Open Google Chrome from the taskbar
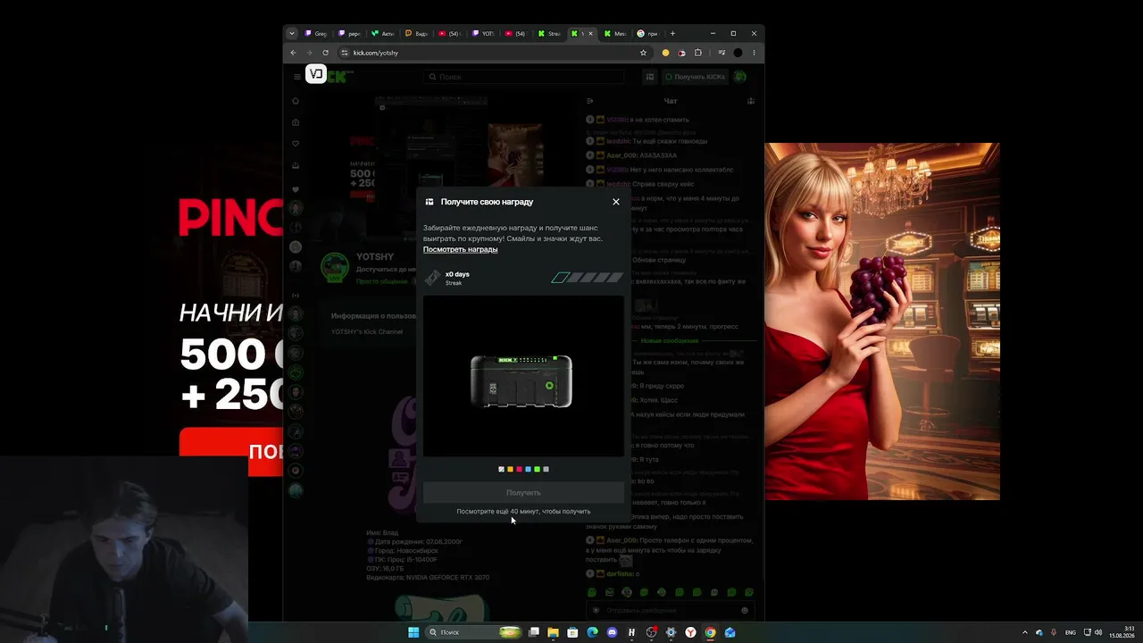 click(x=710, y=632)
